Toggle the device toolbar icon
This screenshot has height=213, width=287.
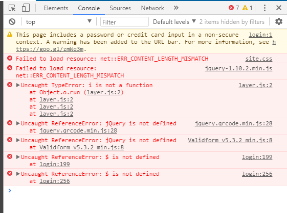coord(26,8)
